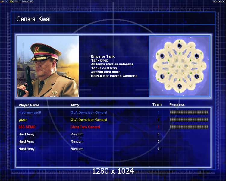Click the "China Tank General" army entry

(85, 127)
